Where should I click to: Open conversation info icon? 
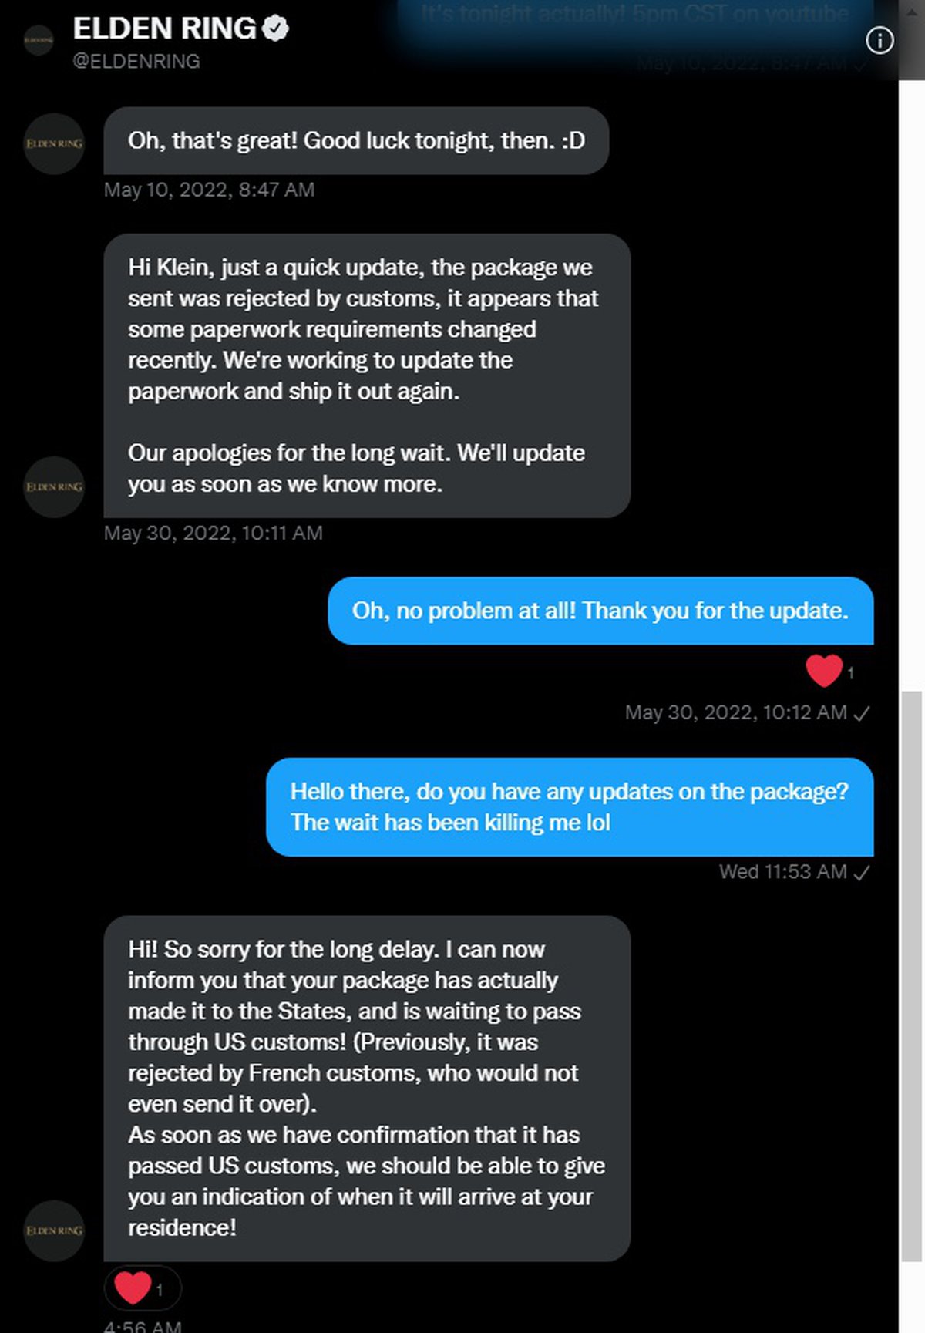tap(880, 40)
